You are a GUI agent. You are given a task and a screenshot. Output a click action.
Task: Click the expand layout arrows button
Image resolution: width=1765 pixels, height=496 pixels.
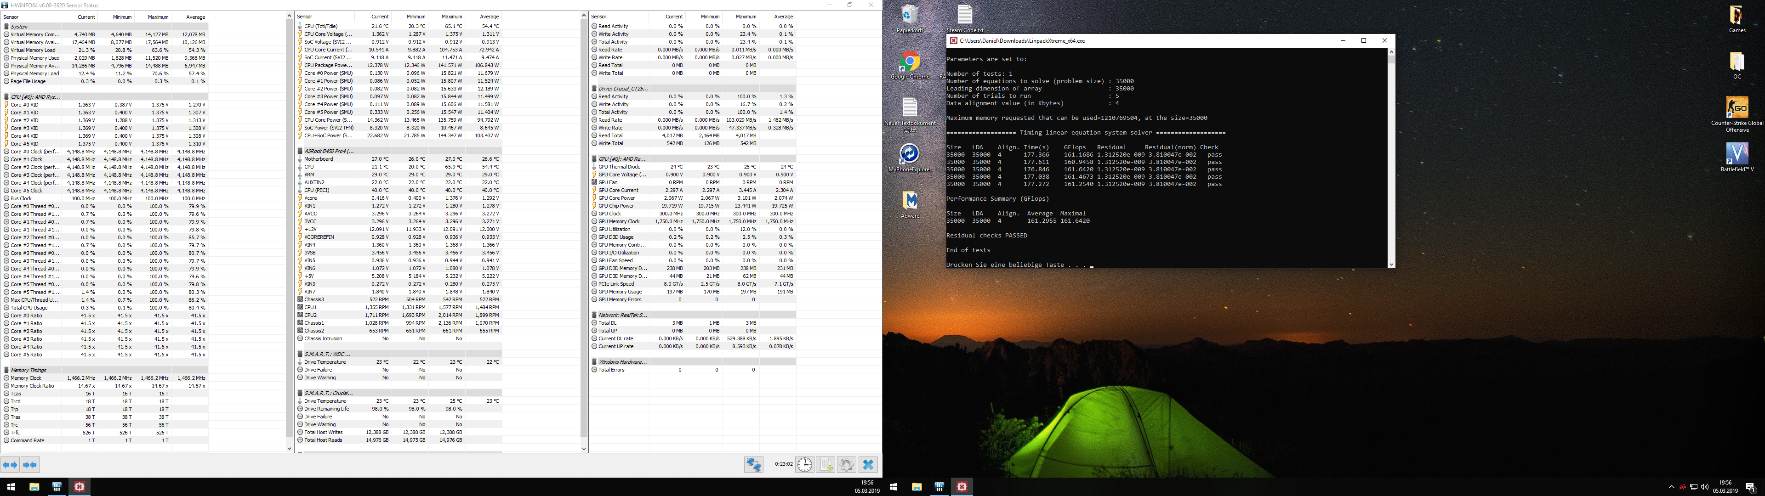pyautogui.click(x=10, y=464)
